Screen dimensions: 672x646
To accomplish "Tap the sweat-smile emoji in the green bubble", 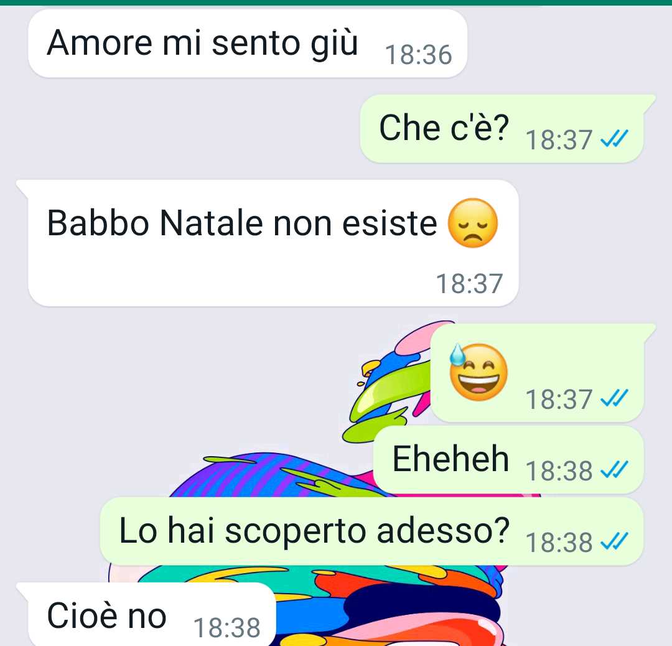I will [x=478, y=372].
